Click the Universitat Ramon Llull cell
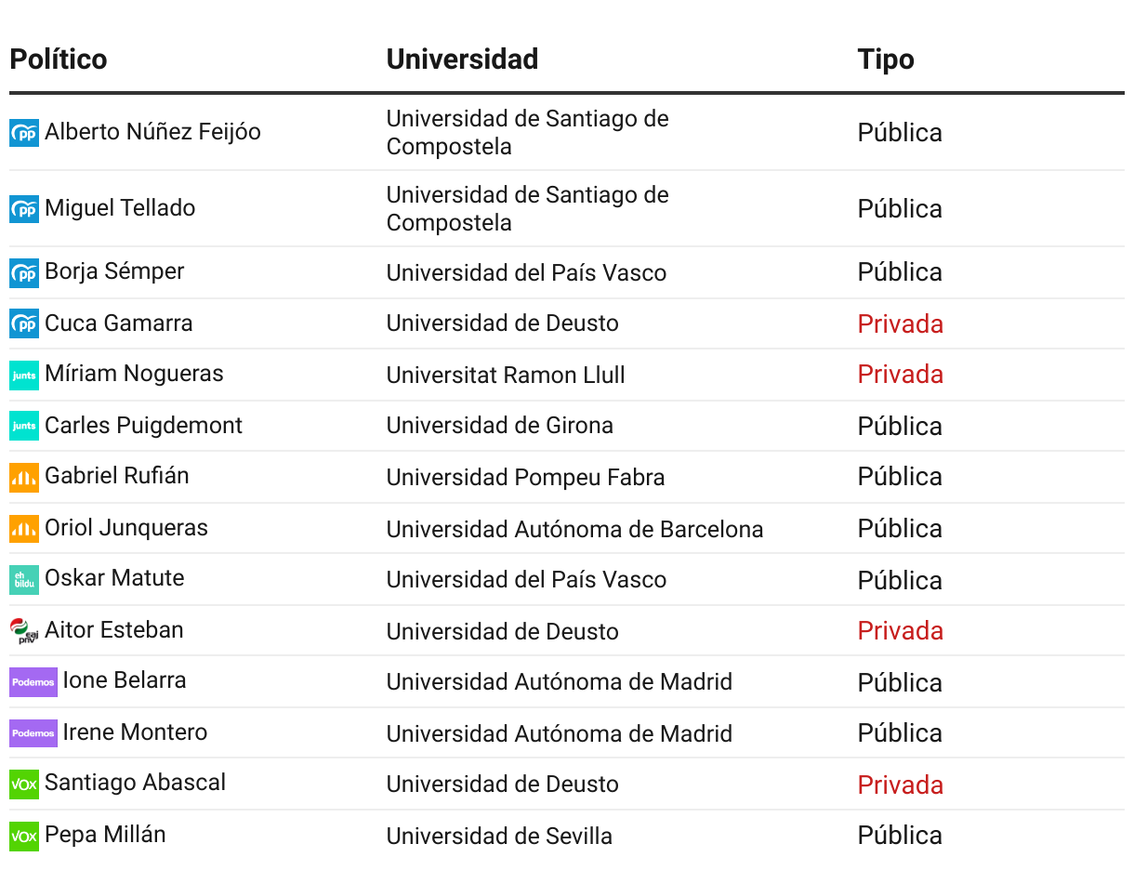Viewport: 1134px width, 870px height. pyautogui.click(x=506, y=376)
